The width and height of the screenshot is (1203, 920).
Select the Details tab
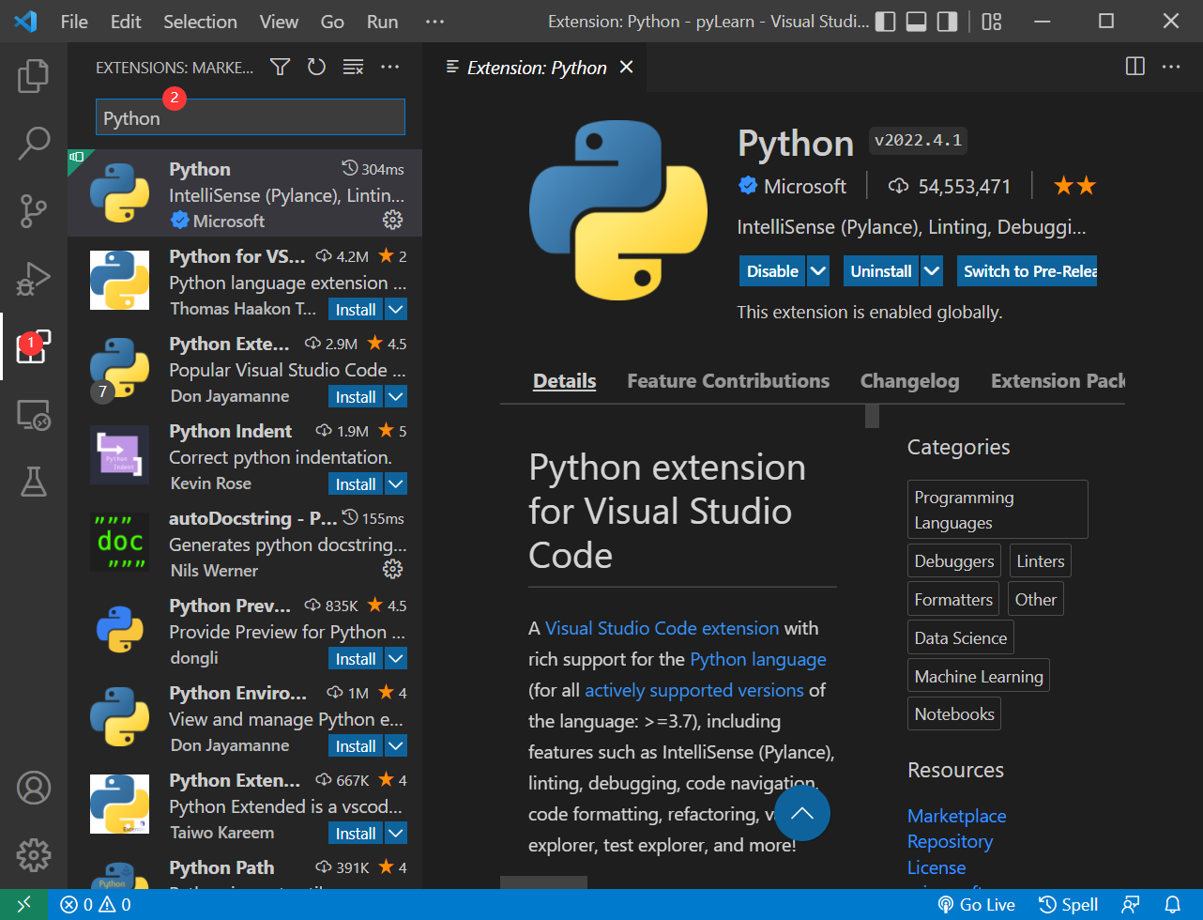(x=565, y=381)
